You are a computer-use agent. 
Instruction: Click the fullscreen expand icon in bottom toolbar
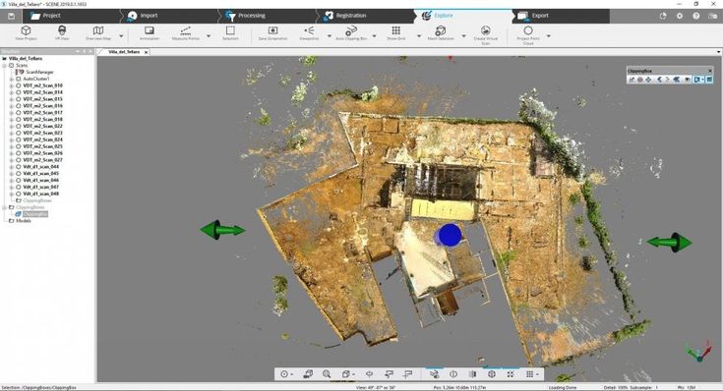511,374
